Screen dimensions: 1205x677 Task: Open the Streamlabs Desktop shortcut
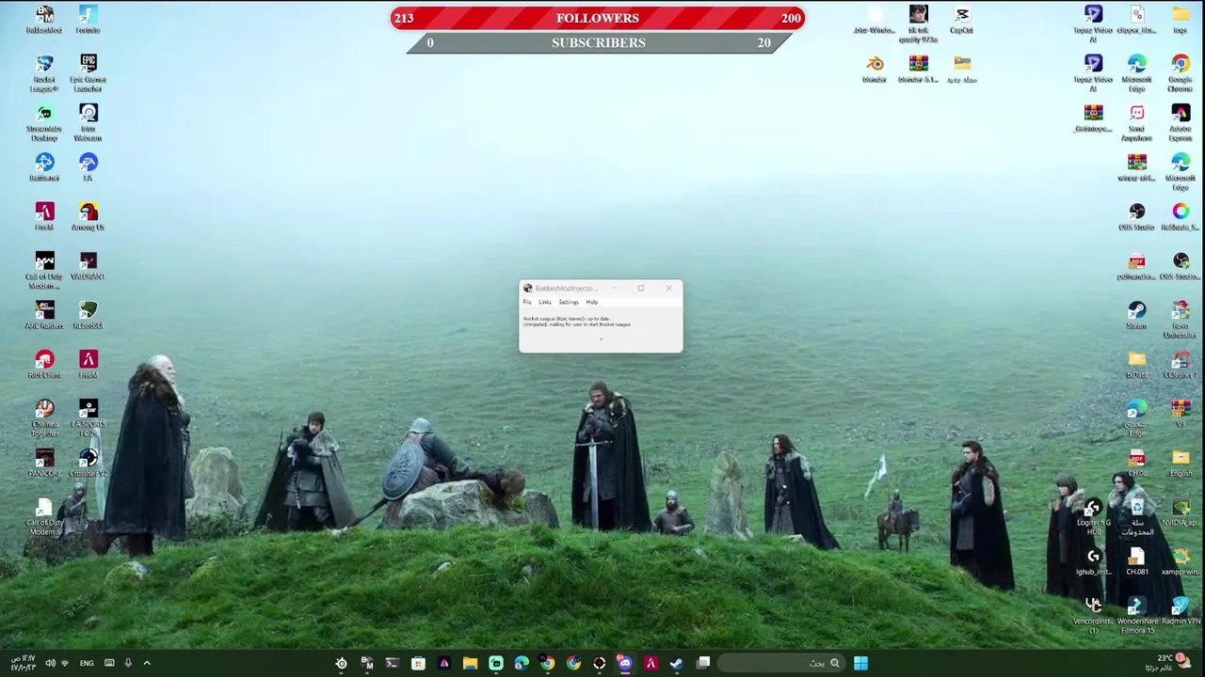[x=44, y=122]
